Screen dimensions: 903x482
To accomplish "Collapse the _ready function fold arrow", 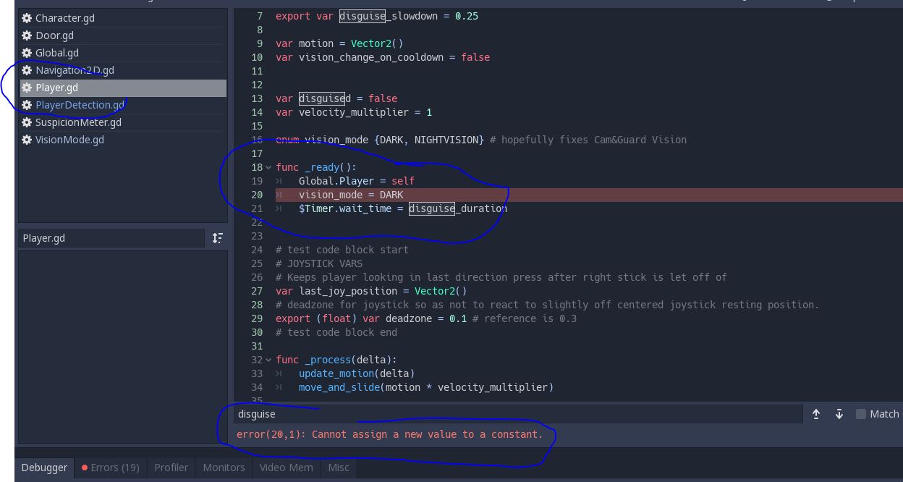I will [269, 168].
